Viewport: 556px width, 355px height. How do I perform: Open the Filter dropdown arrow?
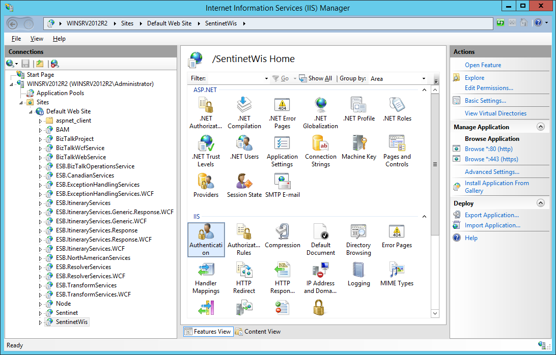[x=266, y=79]
